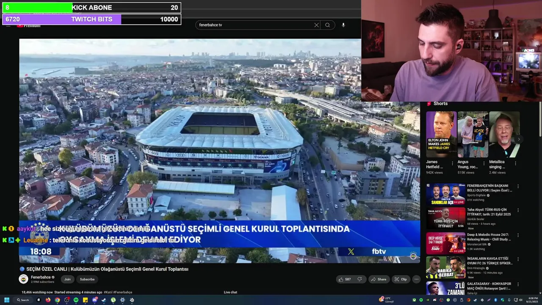Open the Discord tray icon
Screen dimensions: 542x305
click(x=434, y=300)
